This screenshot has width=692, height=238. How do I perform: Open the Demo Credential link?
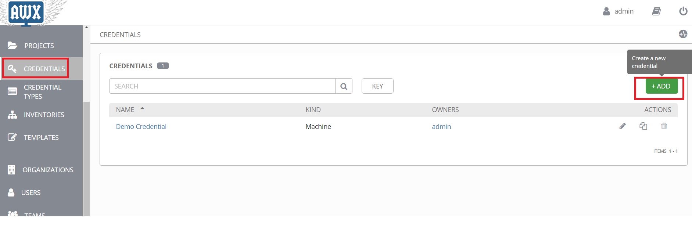tap(141, 127)
